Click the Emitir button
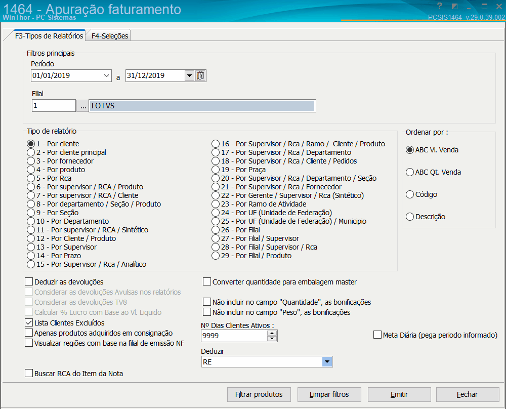 [399, 394]
